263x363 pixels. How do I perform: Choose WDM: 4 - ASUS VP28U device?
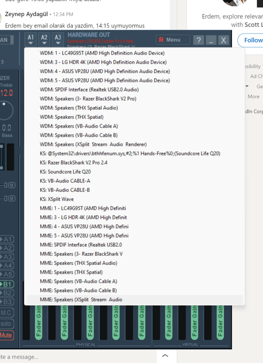pyautogui.click(x=135, y=71)
